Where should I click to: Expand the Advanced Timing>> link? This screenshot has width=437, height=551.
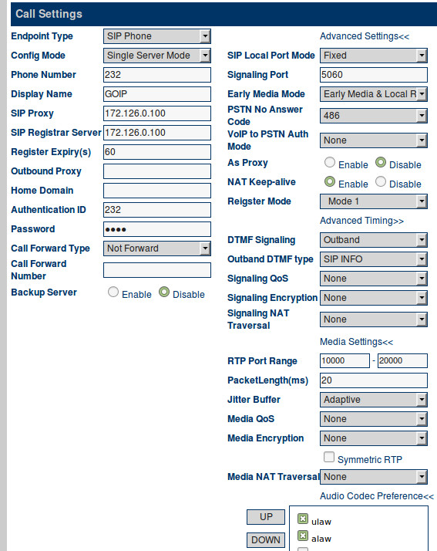[x=361, y=221]
